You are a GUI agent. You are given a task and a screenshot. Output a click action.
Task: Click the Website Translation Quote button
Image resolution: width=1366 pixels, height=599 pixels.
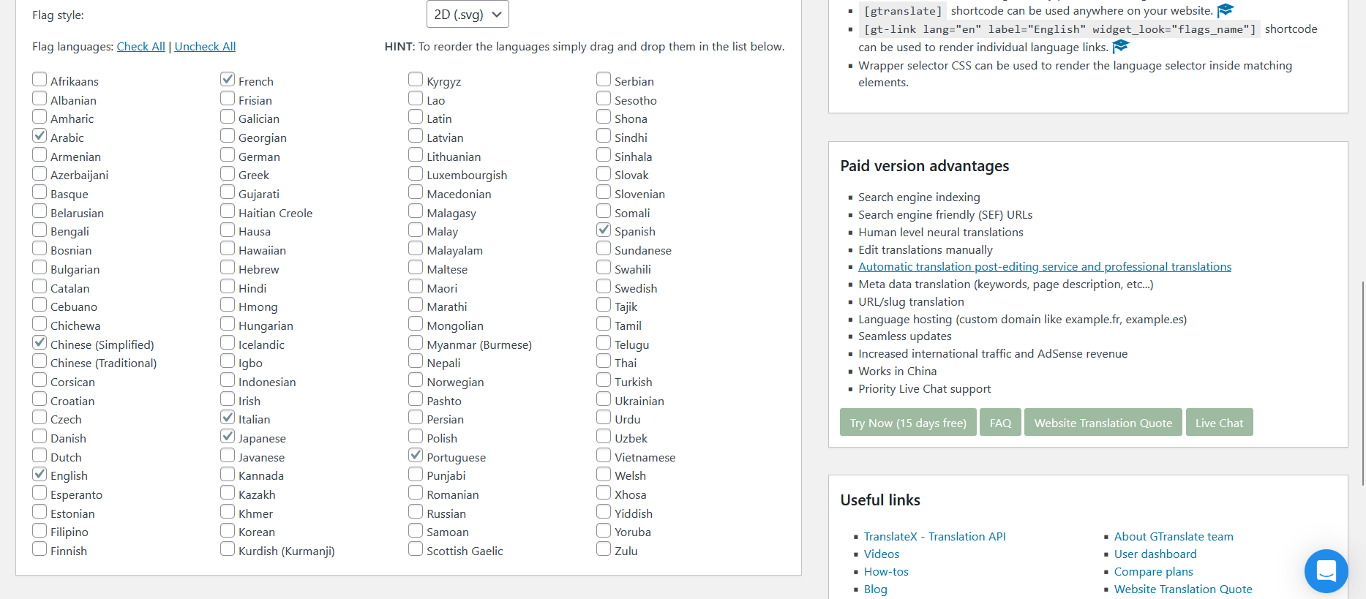coord(1103,423)
